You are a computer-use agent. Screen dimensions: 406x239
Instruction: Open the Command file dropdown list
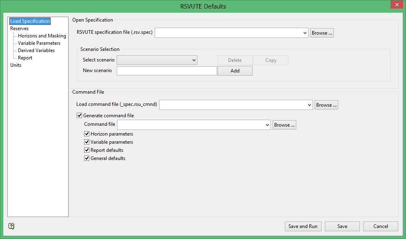pos(267,125)
